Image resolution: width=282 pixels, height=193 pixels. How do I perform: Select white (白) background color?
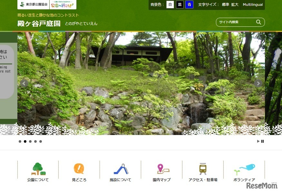[170, 5]
